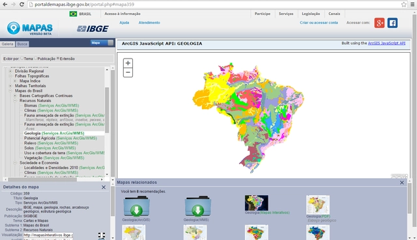
Task: Click Acesso à informação link
Action: (x=122, y=14)
